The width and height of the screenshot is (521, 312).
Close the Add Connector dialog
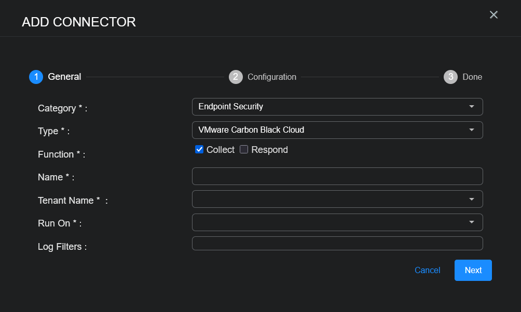493,15
